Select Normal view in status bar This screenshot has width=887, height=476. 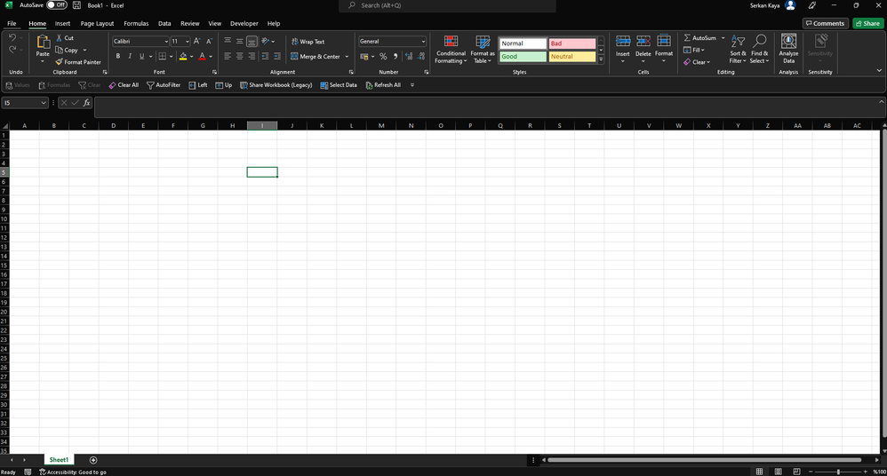[x=760, y=472]
